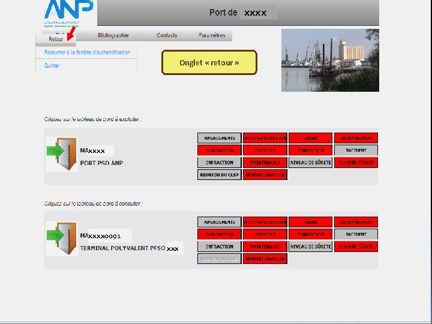Click "Cliquez sur le tableau de bord à exploiter"
The height and width of the screenshot is (324, 432).
pos(92,119)
